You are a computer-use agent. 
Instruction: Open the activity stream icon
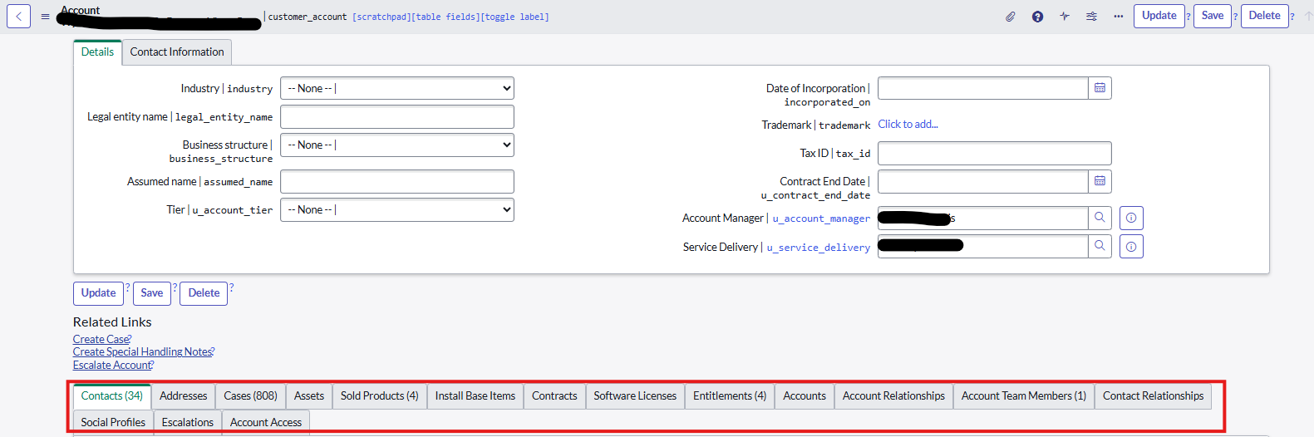1065,17
